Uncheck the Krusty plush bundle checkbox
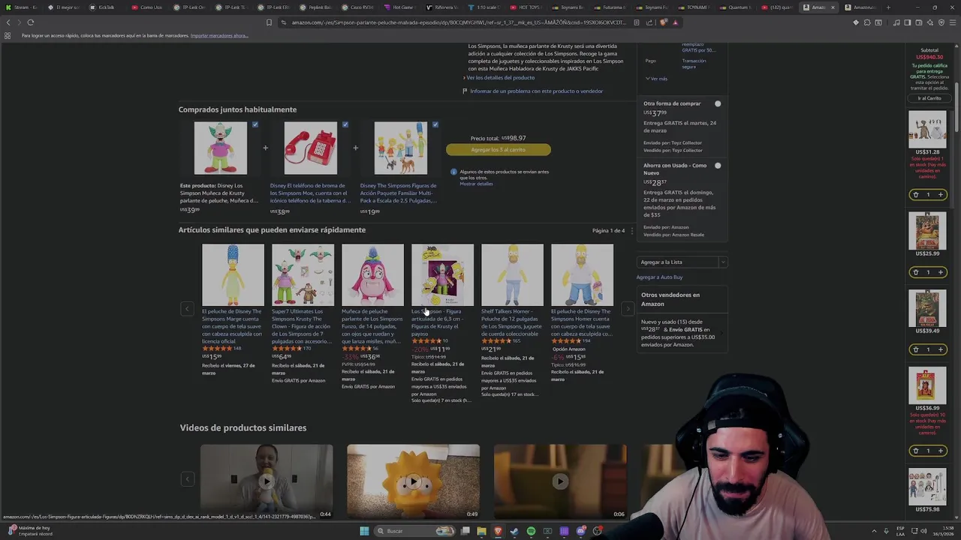Screen dimensions: 961x540 255,124
